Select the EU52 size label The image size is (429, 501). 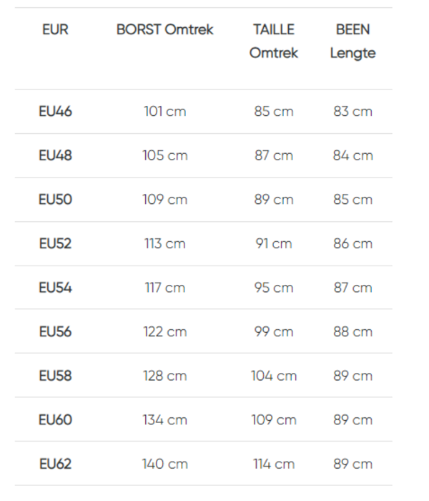(55, 243)
